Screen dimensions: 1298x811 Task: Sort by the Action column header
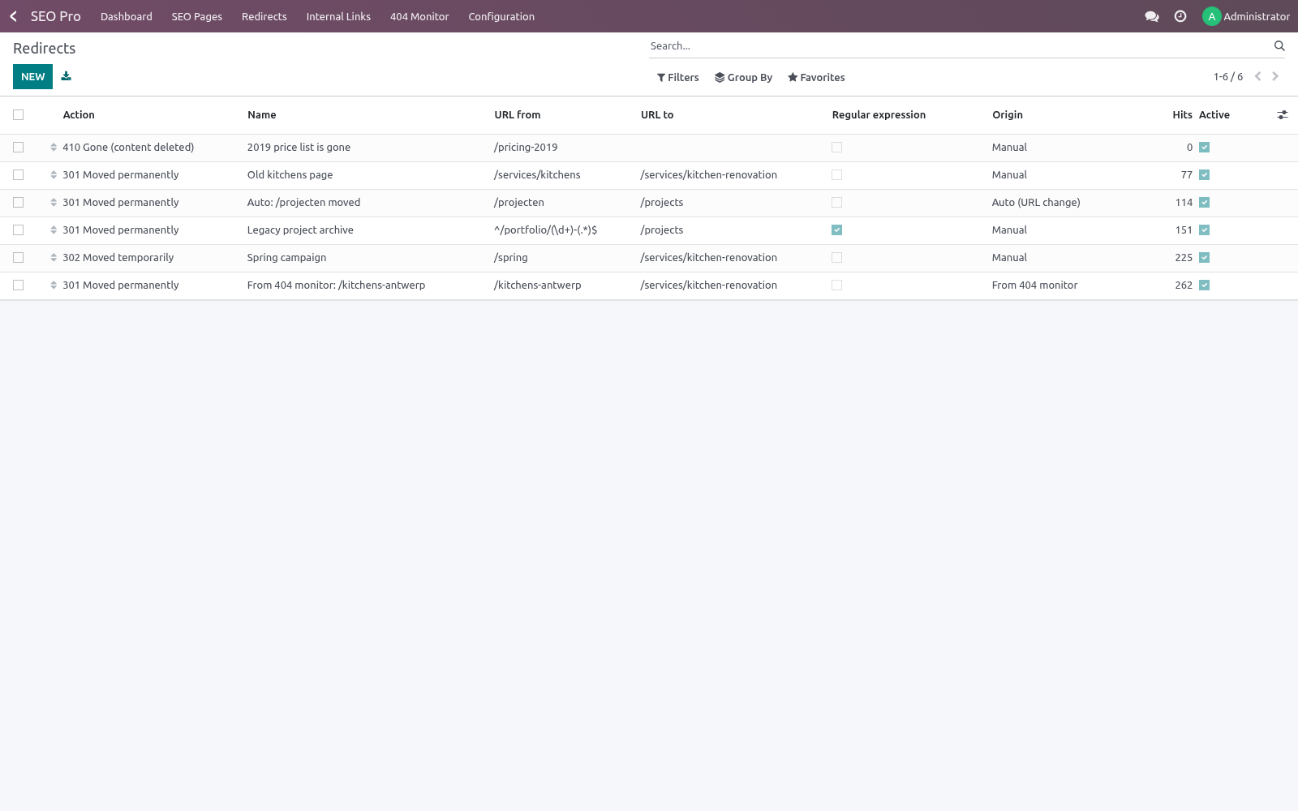(x=79, y=115)
